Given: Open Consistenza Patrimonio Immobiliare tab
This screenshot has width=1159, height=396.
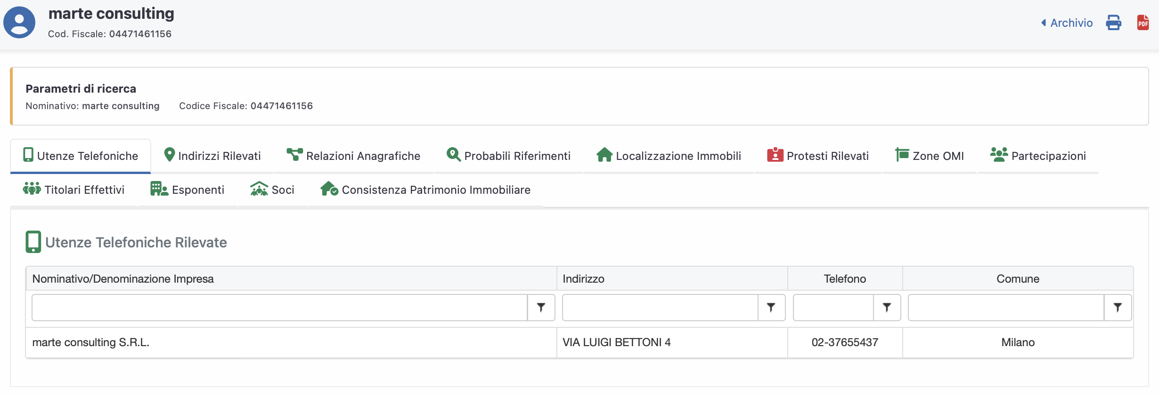Looking at the screenshot, I should click(425, 190).
